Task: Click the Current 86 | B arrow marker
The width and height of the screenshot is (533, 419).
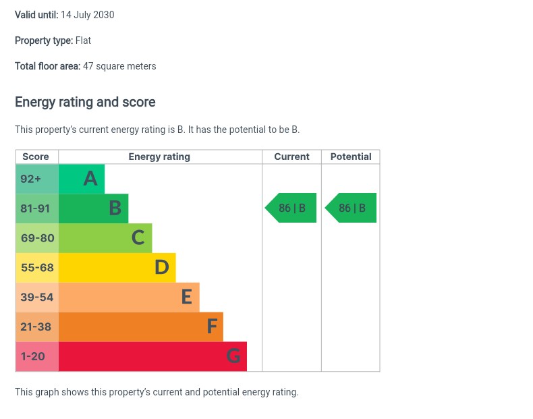Action: point(291,208)
